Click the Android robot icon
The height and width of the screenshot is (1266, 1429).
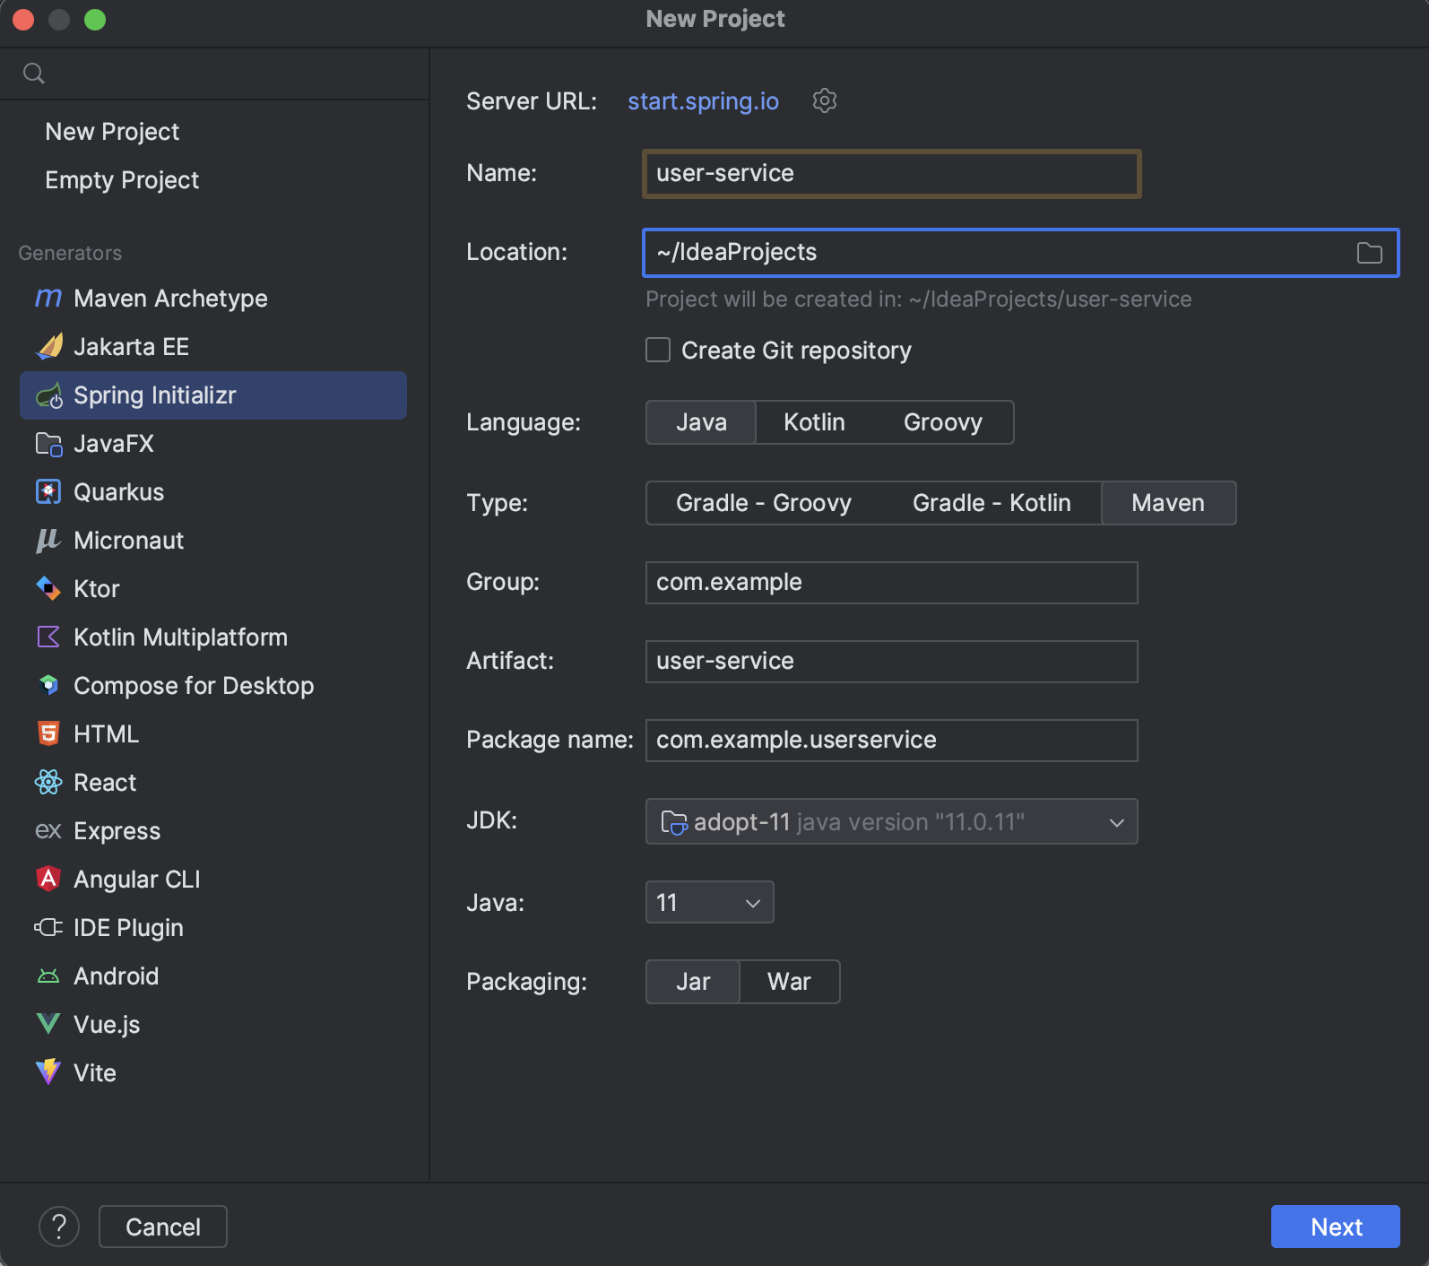(x=48, y=976)
